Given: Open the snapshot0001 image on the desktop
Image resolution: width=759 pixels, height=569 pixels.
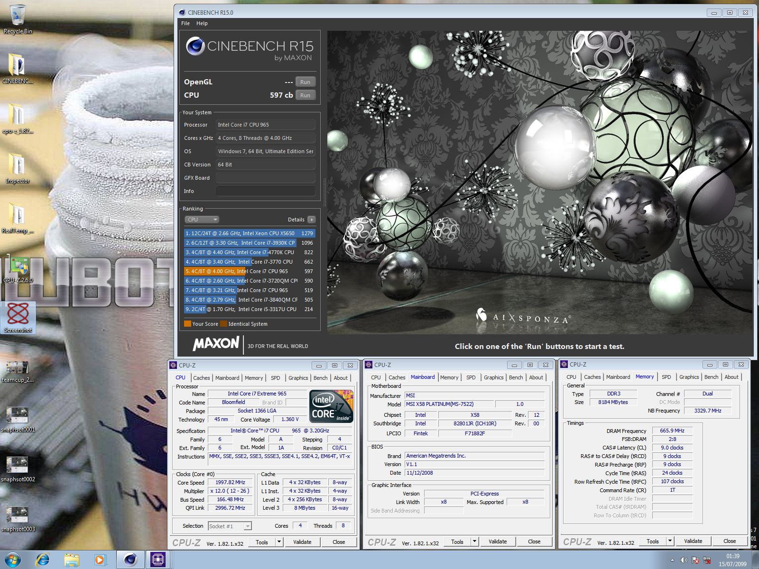Looking at the screenshot, I should (18, 420).
